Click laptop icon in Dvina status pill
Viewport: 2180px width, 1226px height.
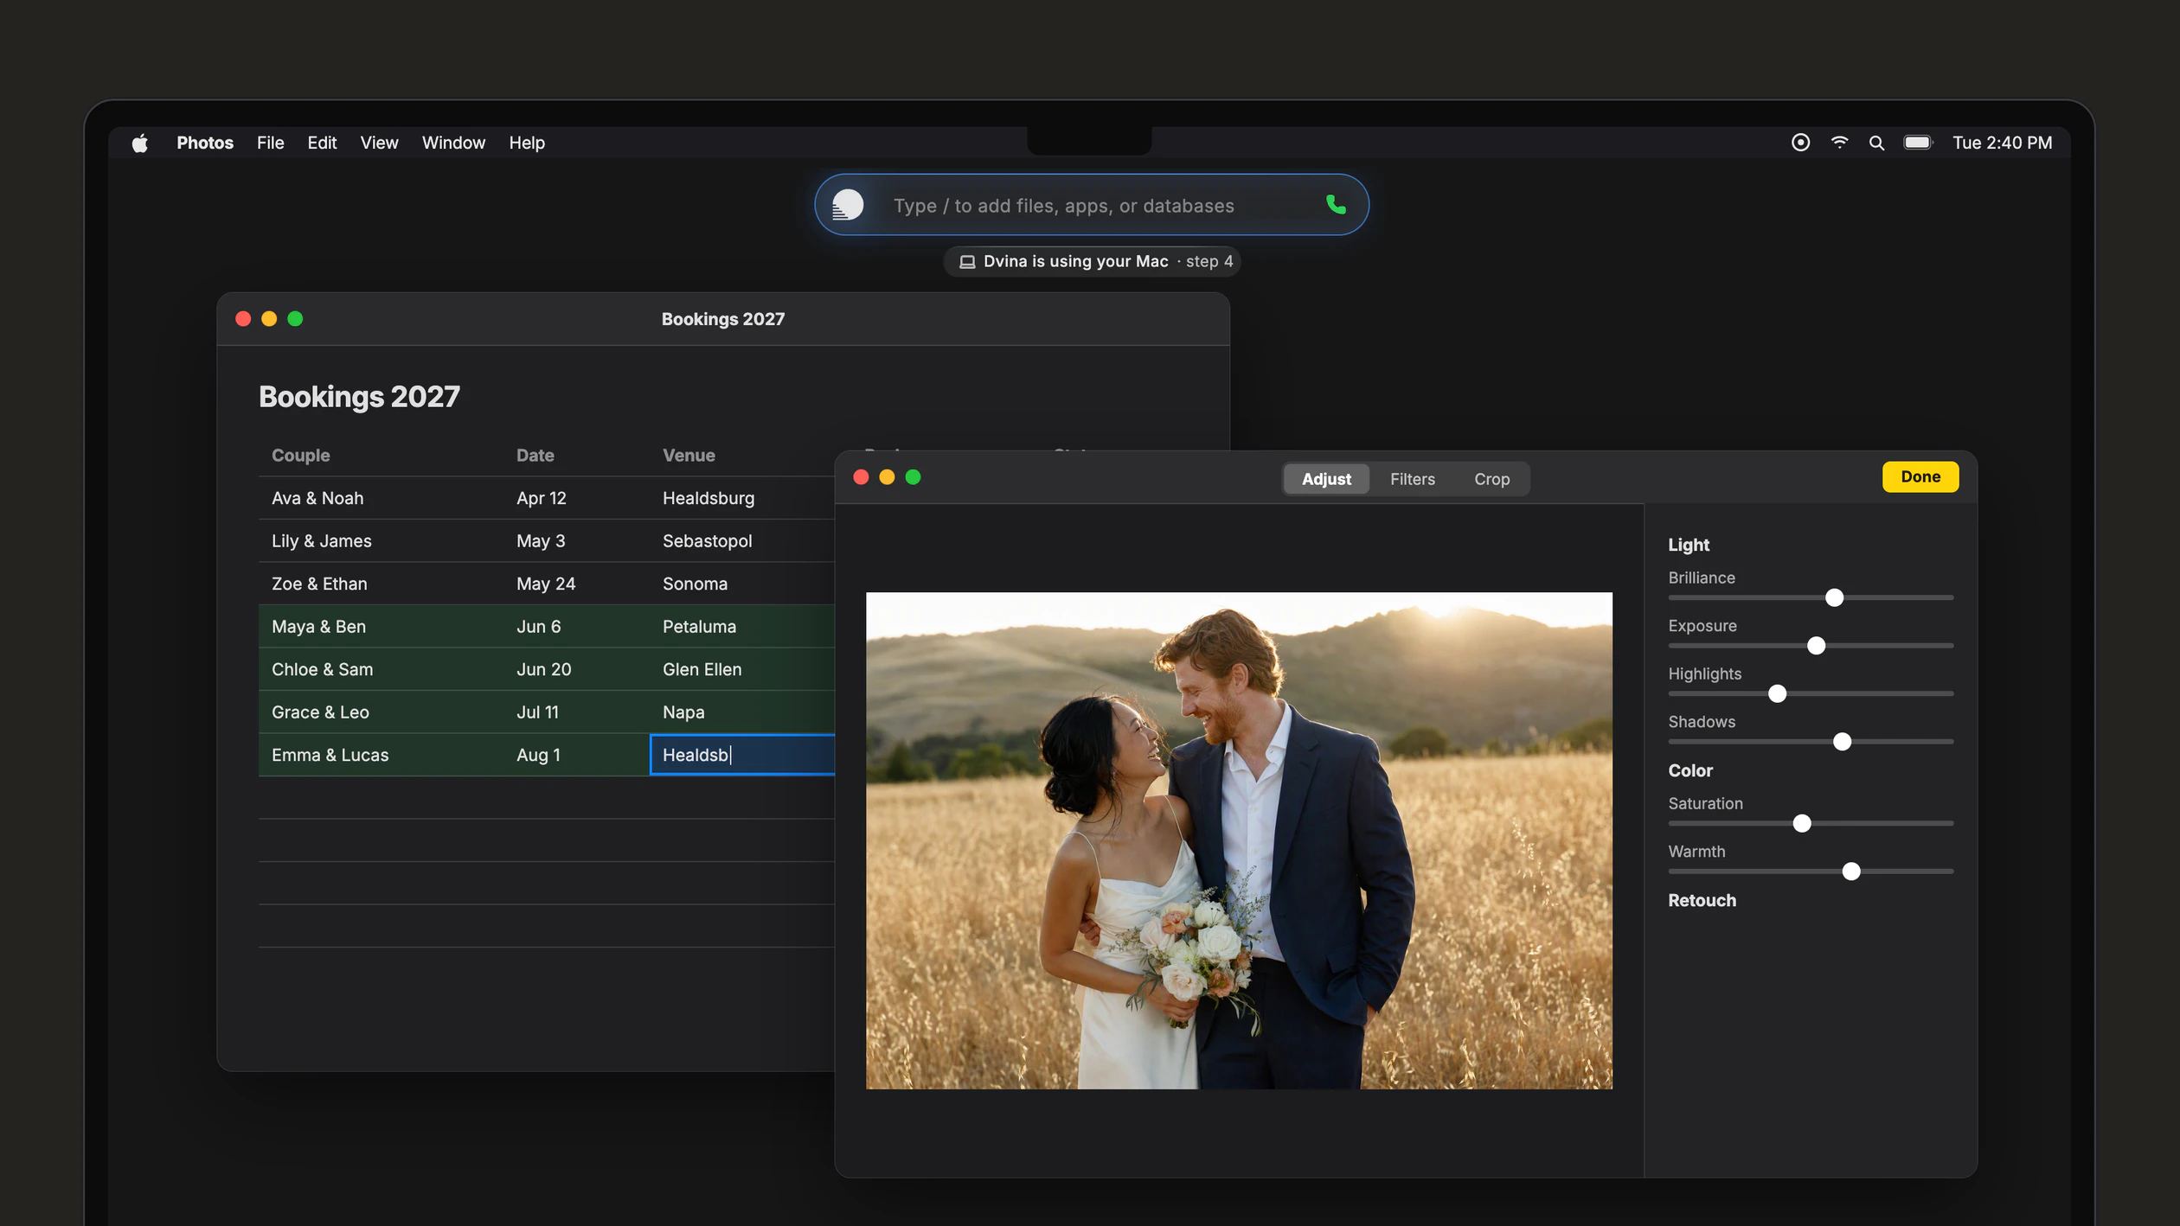(x=967, y=262)
